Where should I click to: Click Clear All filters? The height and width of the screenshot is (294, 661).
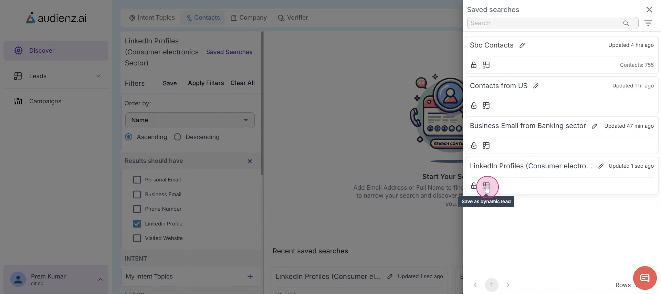[x=243, y=83]
